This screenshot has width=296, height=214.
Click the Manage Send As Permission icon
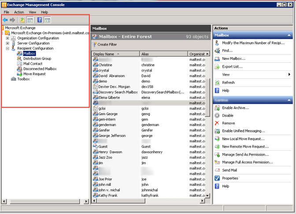tap(217, 155)
